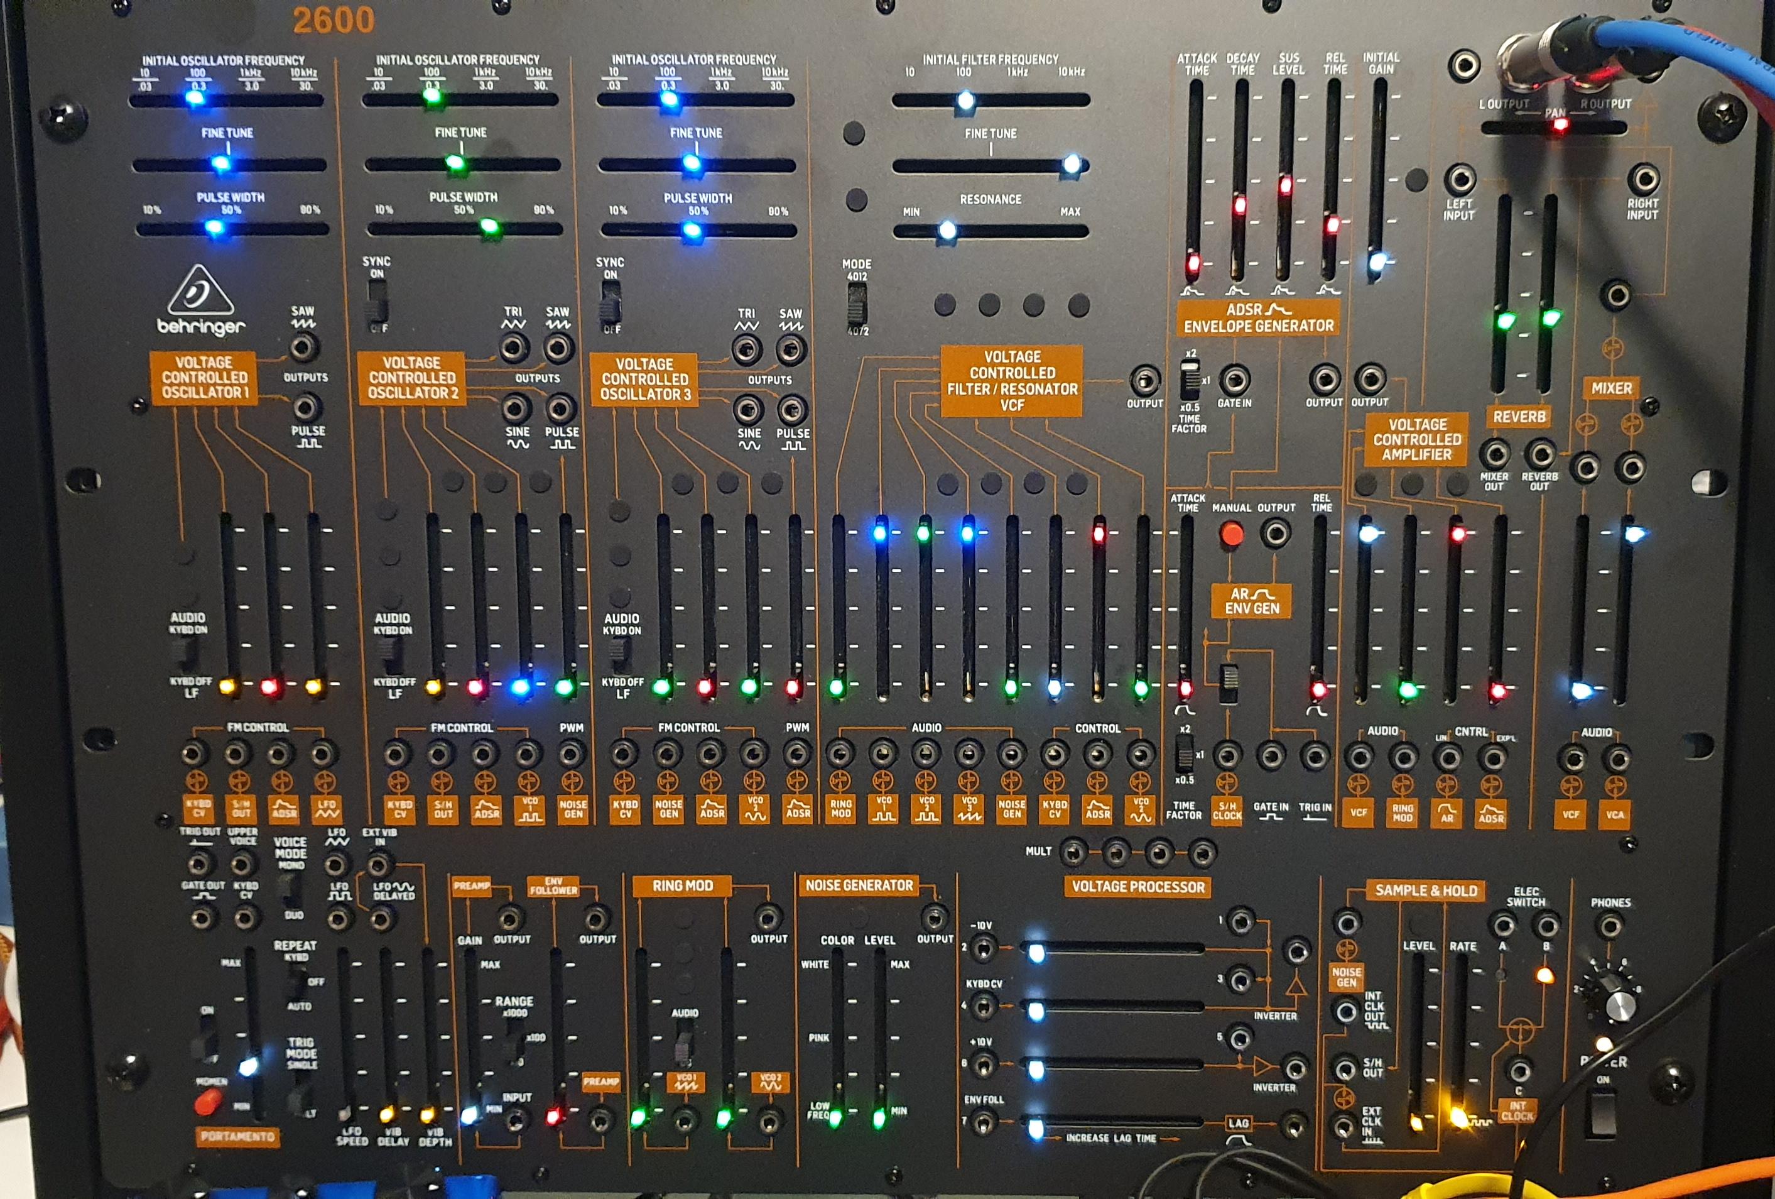Move the VCF Fine Tune slider
Image resolution: width=1775 pixels, height=1199 pixels.
click(x=1072, y=164)
